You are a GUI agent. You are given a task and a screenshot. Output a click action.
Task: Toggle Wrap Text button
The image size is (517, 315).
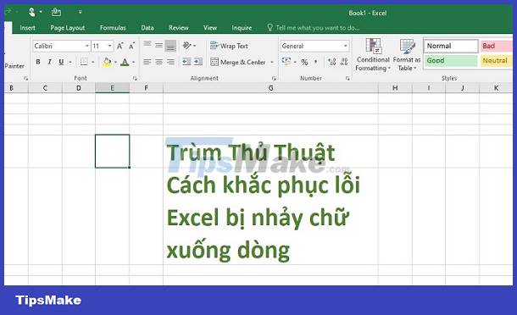click(229, 46)
